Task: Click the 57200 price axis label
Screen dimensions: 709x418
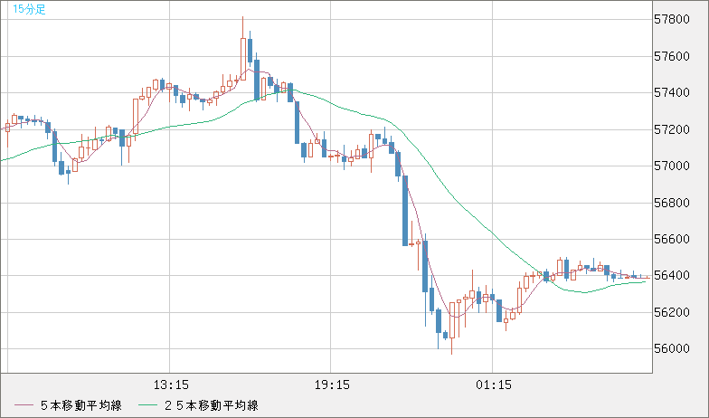Action: click(x=672, y=130)
